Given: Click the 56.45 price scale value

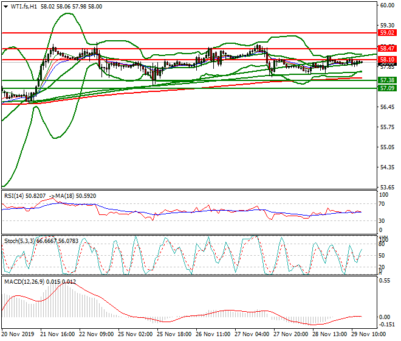Looking at the screenshot, I should (x=387, y=107).
